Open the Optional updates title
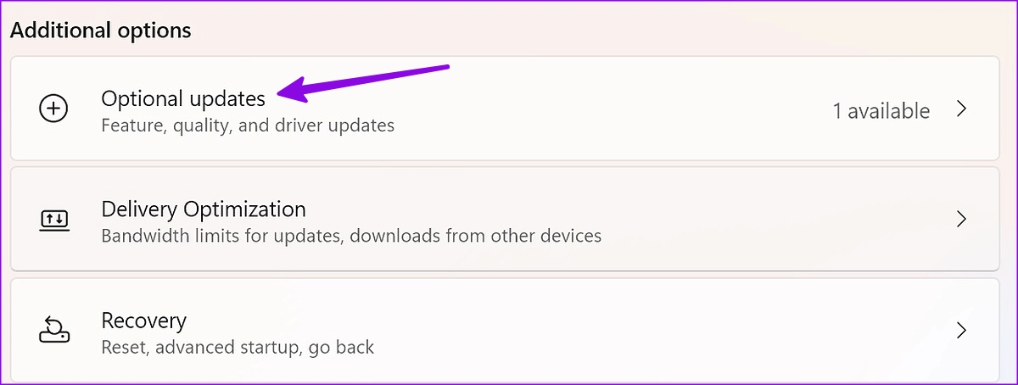This screenshot has height=385, width=1018. (183, 99)
